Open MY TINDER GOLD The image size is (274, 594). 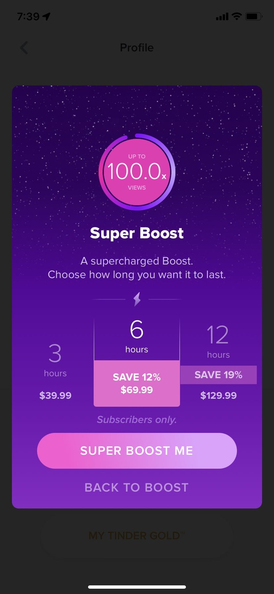pyautogui.click(x=137, y=535)
